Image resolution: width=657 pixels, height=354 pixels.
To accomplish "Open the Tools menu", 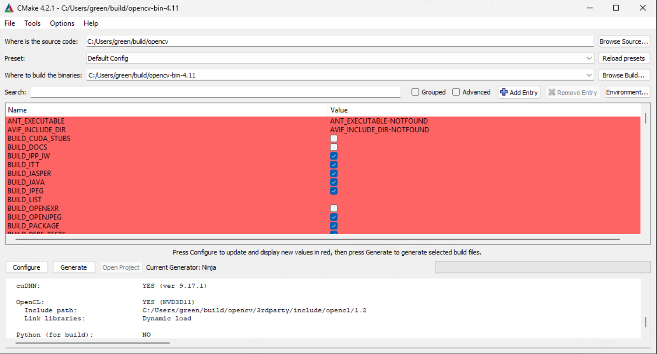I will 32,23.
